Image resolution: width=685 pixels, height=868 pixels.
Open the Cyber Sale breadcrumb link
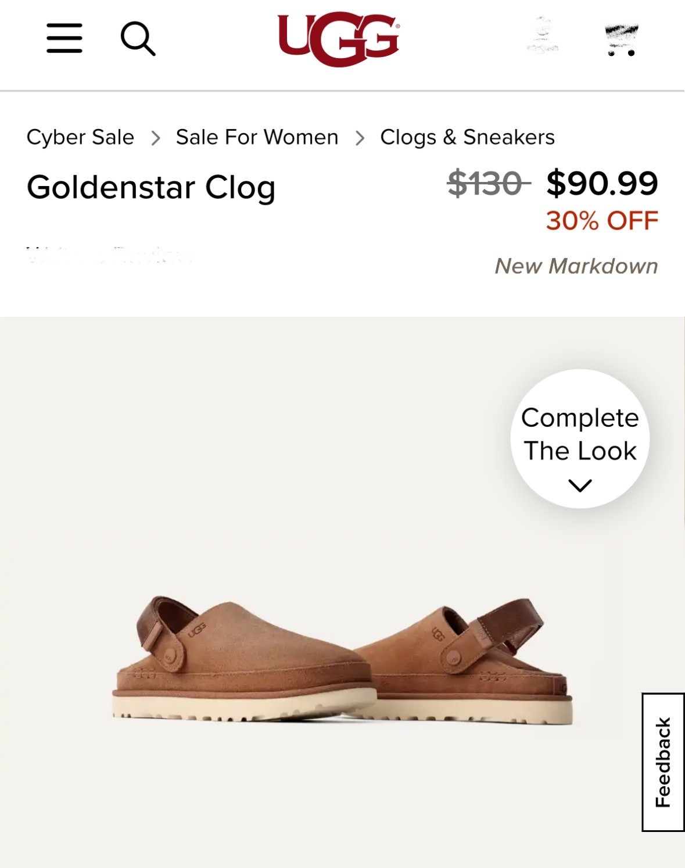(x=81, y=137)
